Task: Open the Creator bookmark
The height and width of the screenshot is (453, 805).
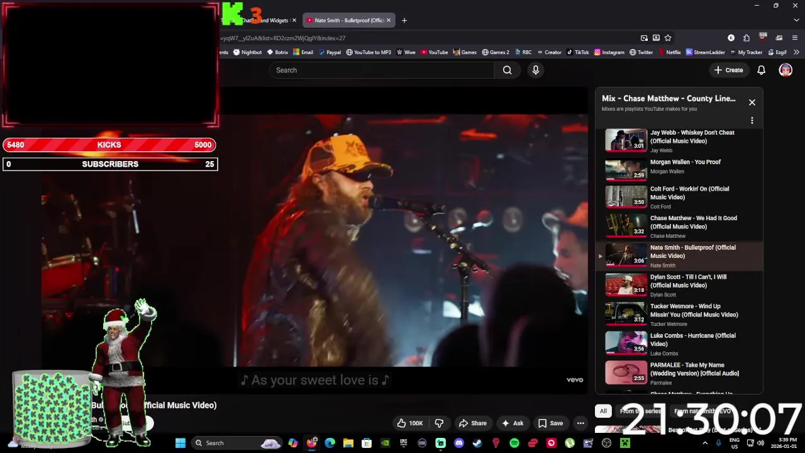Action: pyautogui.click(x=549, y=52)
